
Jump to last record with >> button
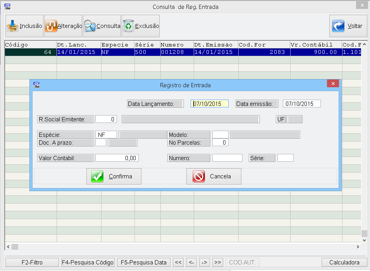pyautogui.click(x=218, y=262)
